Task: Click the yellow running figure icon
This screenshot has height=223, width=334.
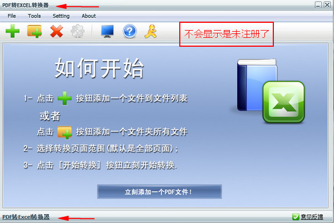Action: 151,31
